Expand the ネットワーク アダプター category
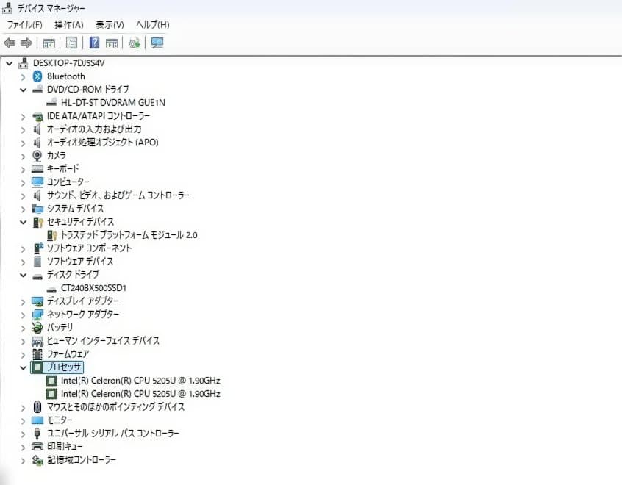 point(23,315)
